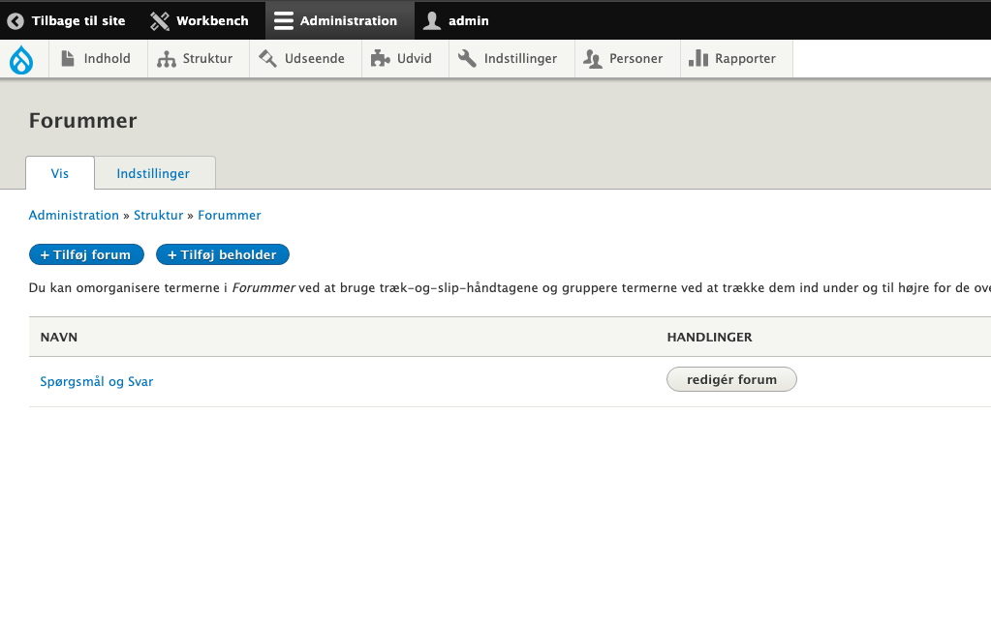Open Workbench from the top toolbar

pyautogui.click(x=200, y=20)
